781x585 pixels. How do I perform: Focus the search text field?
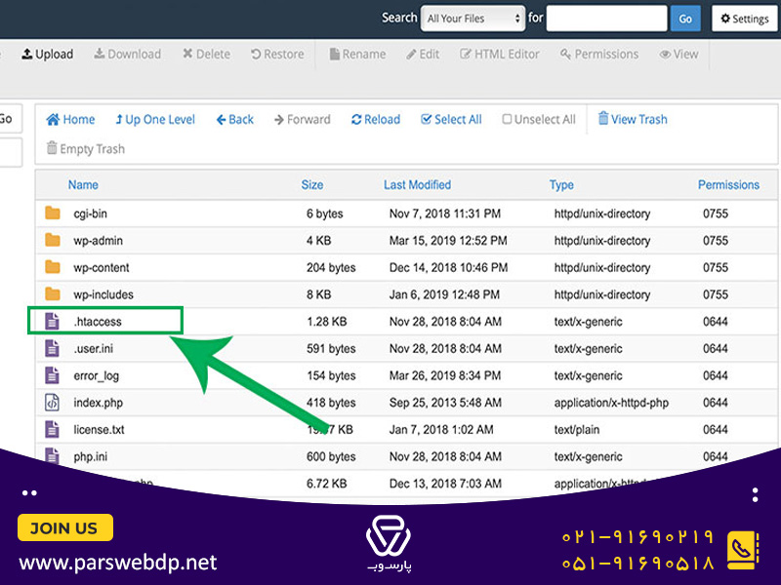point(606,19)
